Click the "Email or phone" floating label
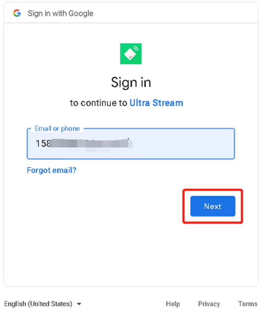Viewport: 264px width, 318px height. pyautogui.click(x=57, y=129)
